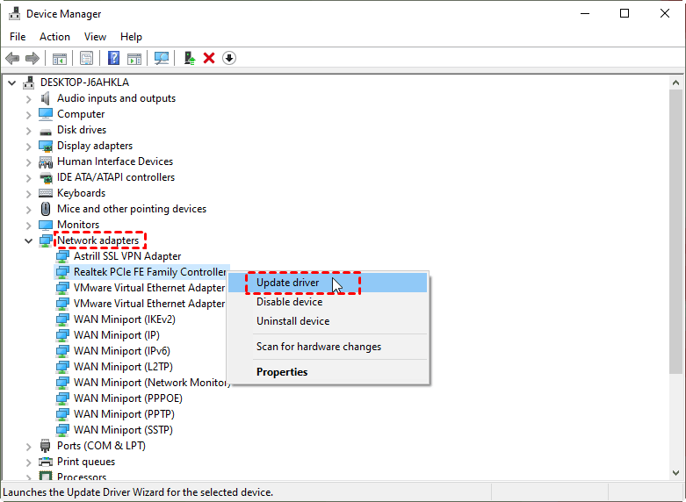Click the down-arrow Disable device toolbar icon
Viewport: 686px width, 502px height.
229,58
